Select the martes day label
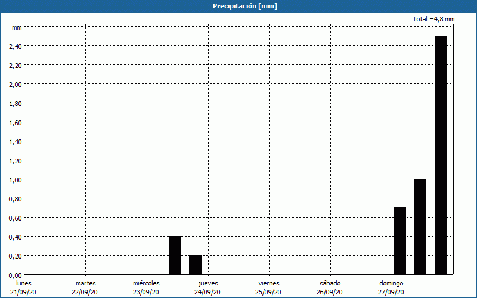 (x=86, y=283)
